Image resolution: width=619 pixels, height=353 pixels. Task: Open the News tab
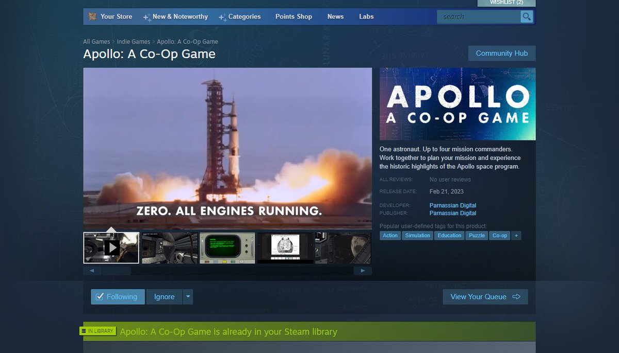(x=335, y=16)
